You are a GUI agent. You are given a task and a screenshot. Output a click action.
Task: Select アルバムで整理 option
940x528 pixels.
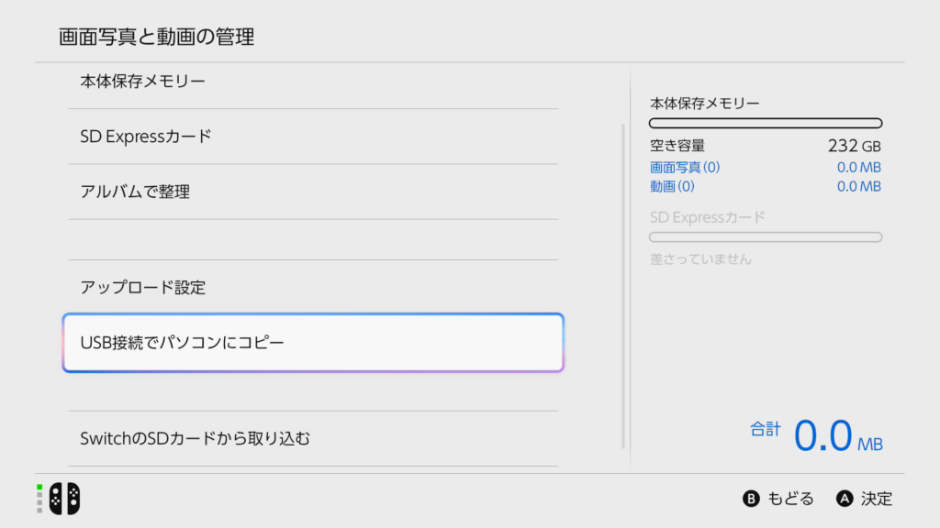313,192
